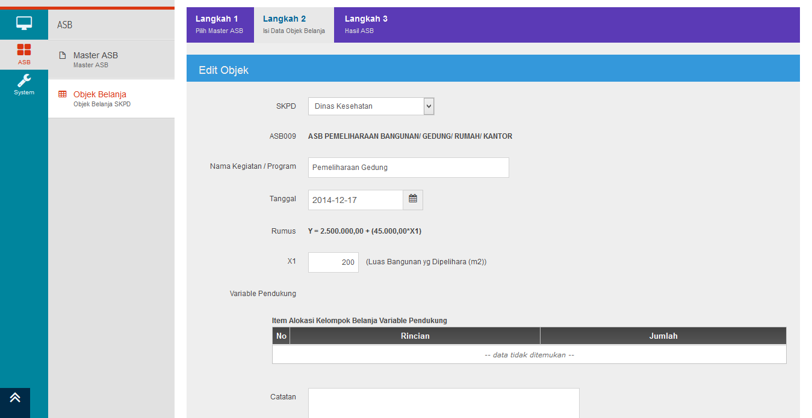Click the double-chevron scroll-to-top icon

(x=15, y=398)
